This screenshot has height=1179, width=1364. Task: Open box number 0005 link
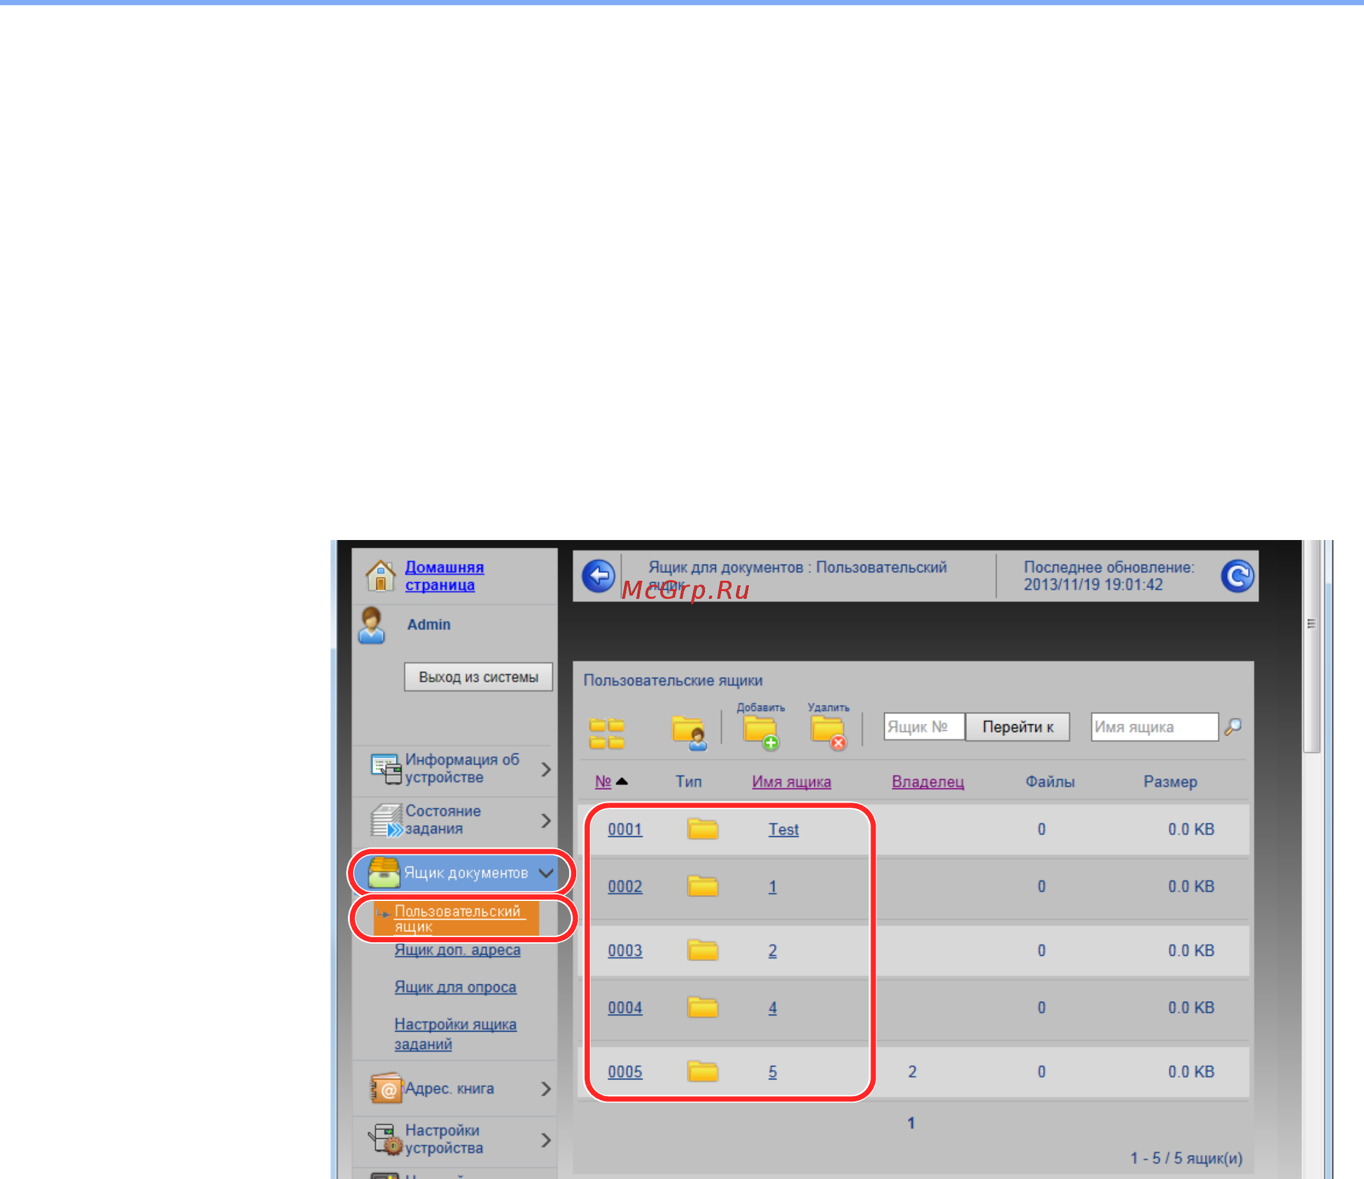(625, 1072)
